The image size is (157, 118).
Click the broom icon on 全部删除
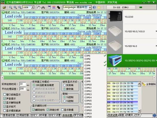pos(144,84)
